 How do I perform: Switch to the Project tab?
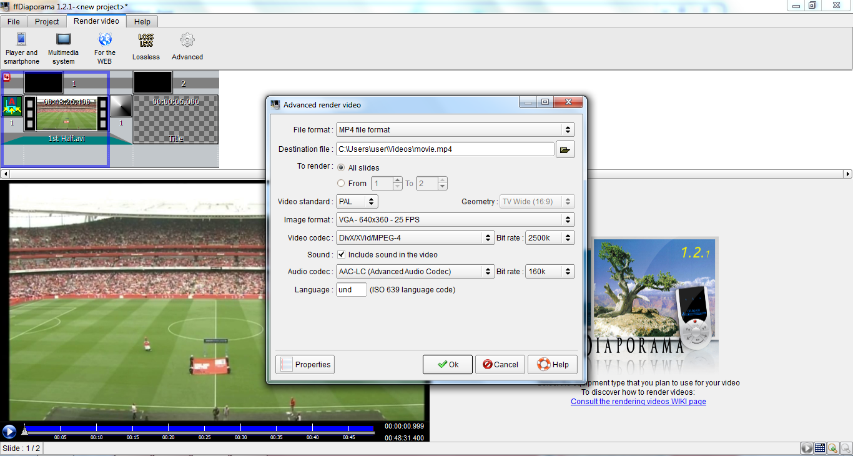click(x=47, y=22)
